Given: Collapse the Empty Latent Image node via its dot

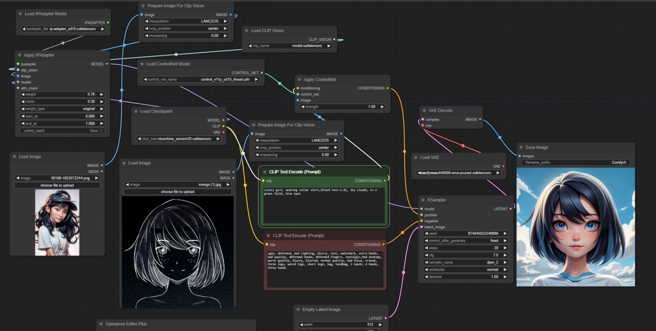Looking at the screenshot, I should coord(298,310).
